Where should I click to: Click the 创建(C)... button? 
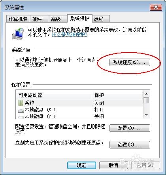point(130,145)
